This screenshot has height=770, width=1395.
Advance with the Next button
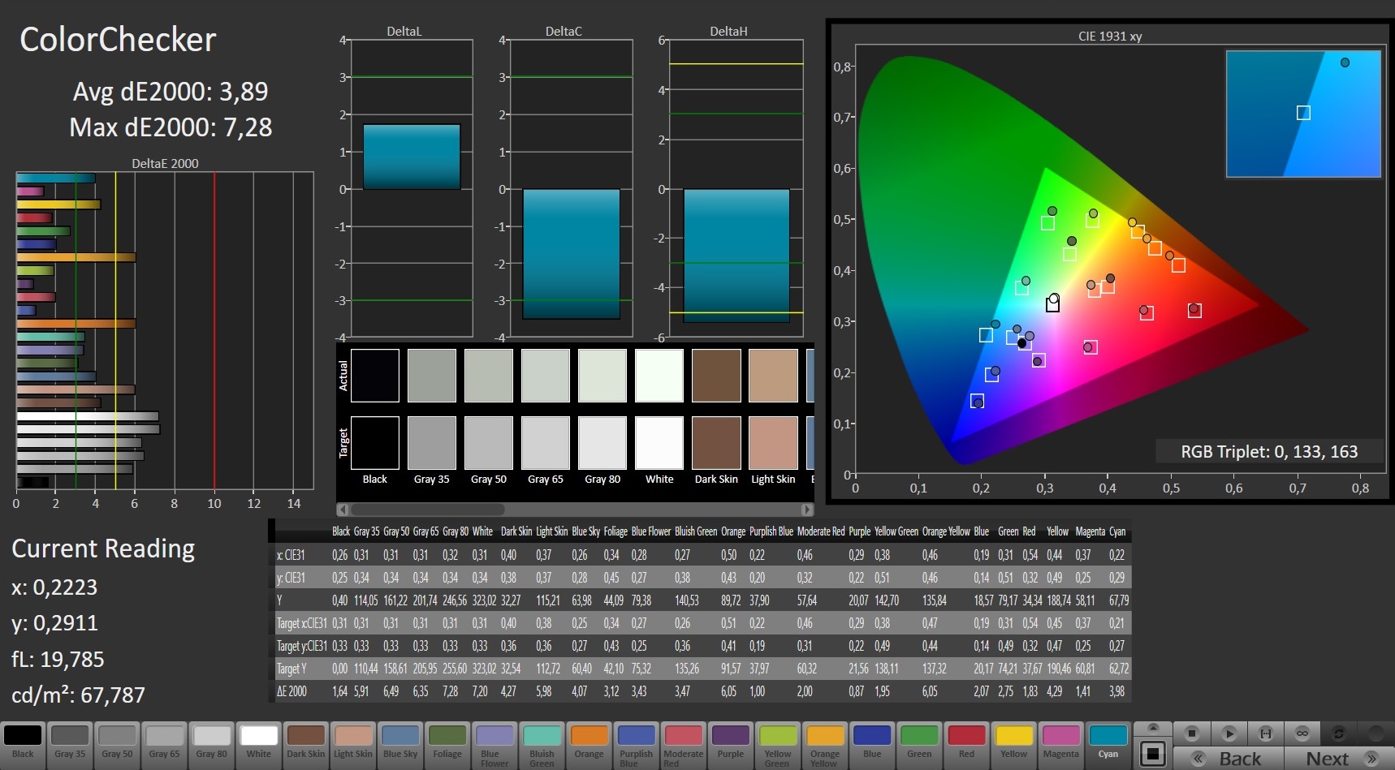(1339, 759)
